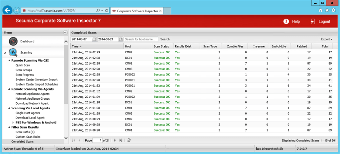Collapse Remote Scanning Via CSI section
340x154 pixels.
[x=9, y=61]
